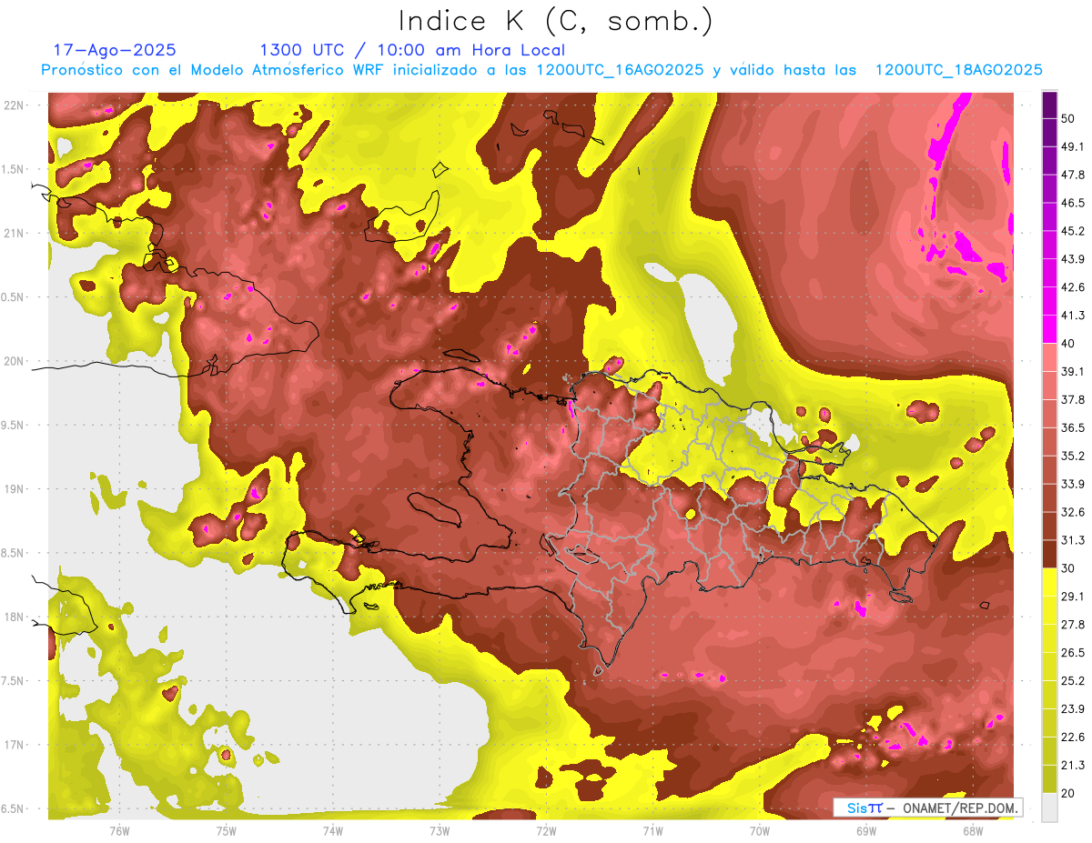Viewport: 1092px width, 843px height.
Task: Click the '21.3' legend value
Action: point(1073,766)
